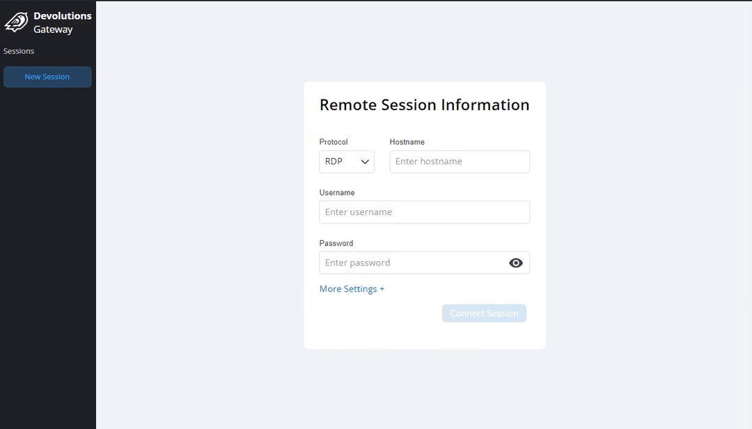752x429 pixels.
Task: Open the RDP protocol combo box
Action: [x=347, y=162]
